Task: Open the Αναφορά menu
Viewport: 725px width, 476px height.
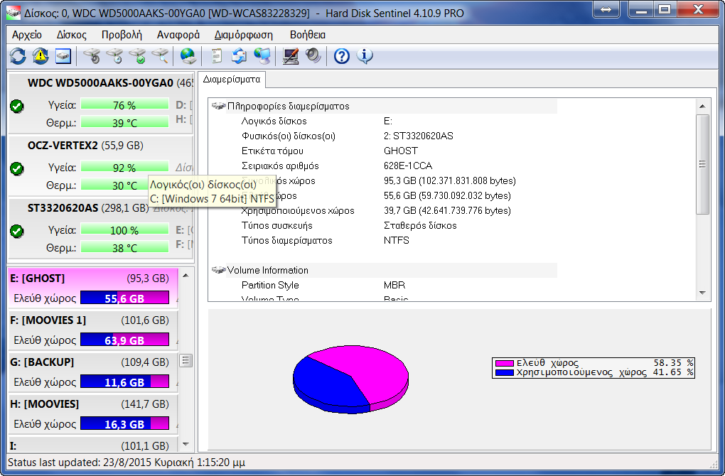Action: tap(178, 35)
